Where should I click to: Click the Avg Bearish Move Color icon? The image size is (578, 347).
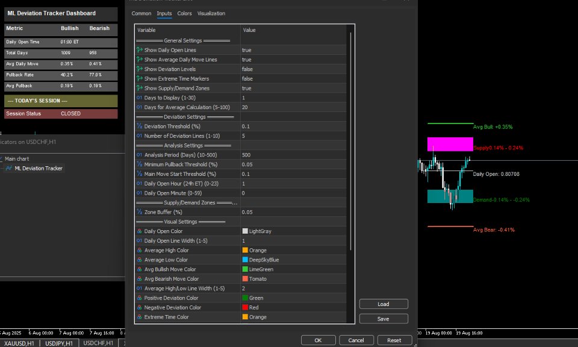coord(139,279)
